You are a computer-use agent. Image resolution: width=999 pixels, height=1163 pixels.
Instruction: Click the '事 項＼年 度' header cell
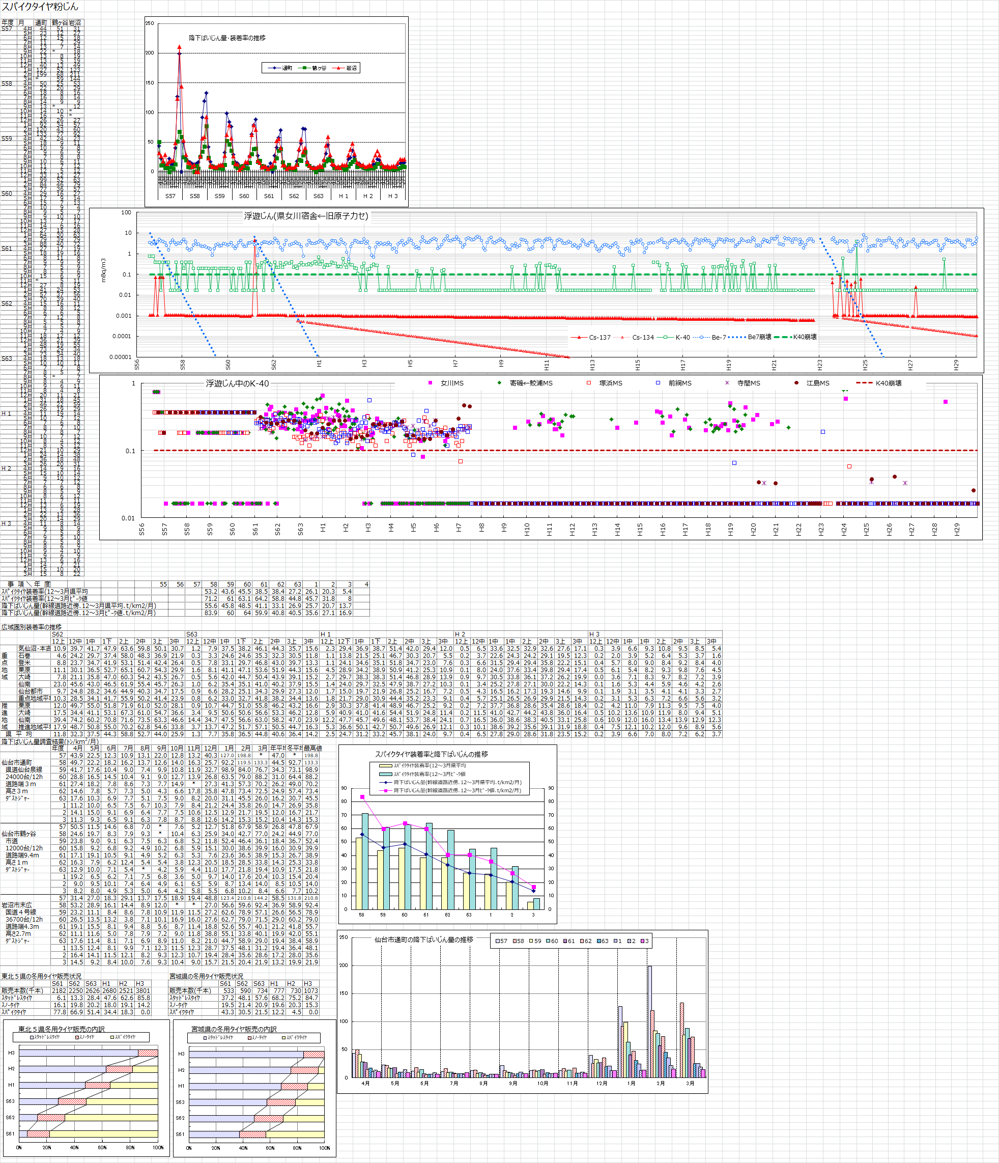(29, 585)
